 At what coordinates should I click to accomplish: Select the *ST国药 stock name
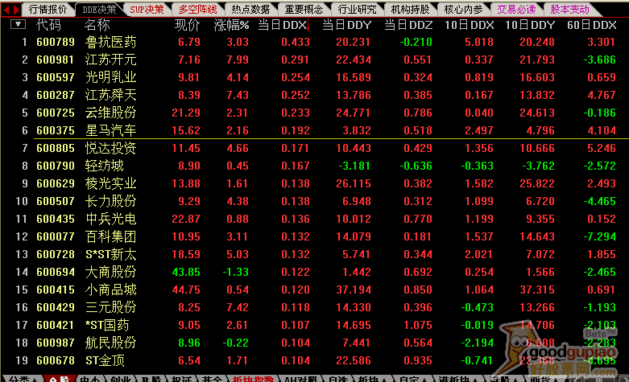tap(107, 325)
